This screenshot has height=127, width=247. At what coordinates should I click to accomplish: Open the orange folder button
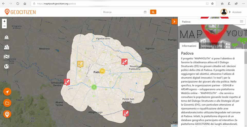tap(7, 103)
